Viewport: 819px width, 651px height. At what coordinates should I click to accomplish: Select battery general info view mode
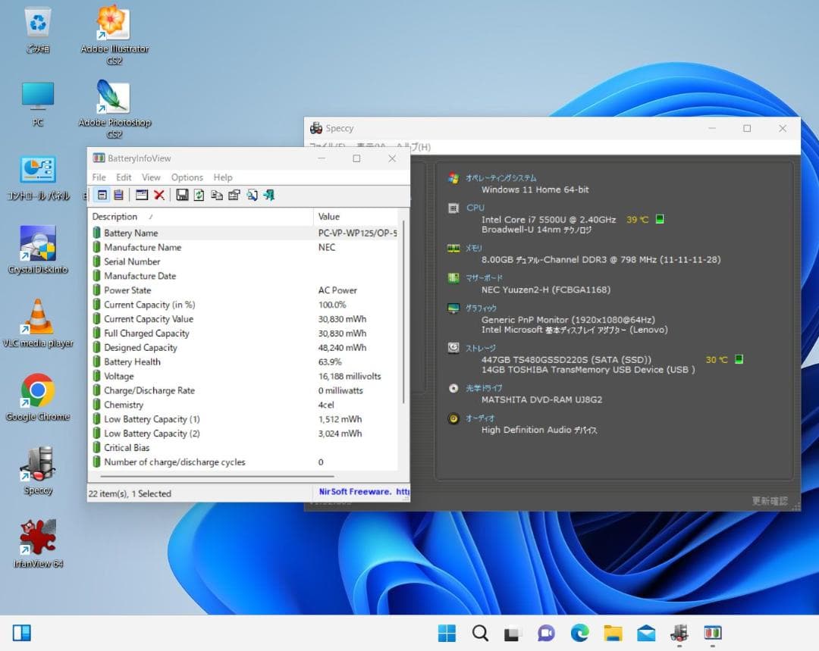[x=102, y=195]
